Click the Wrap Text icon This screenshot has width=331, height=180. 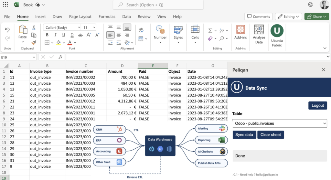pyautogui.click(x=141, y=30)
